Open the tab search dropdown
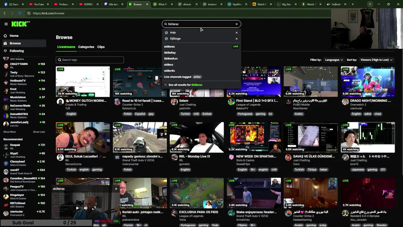This screenshot has height=227, width=403. click(370, 4)
